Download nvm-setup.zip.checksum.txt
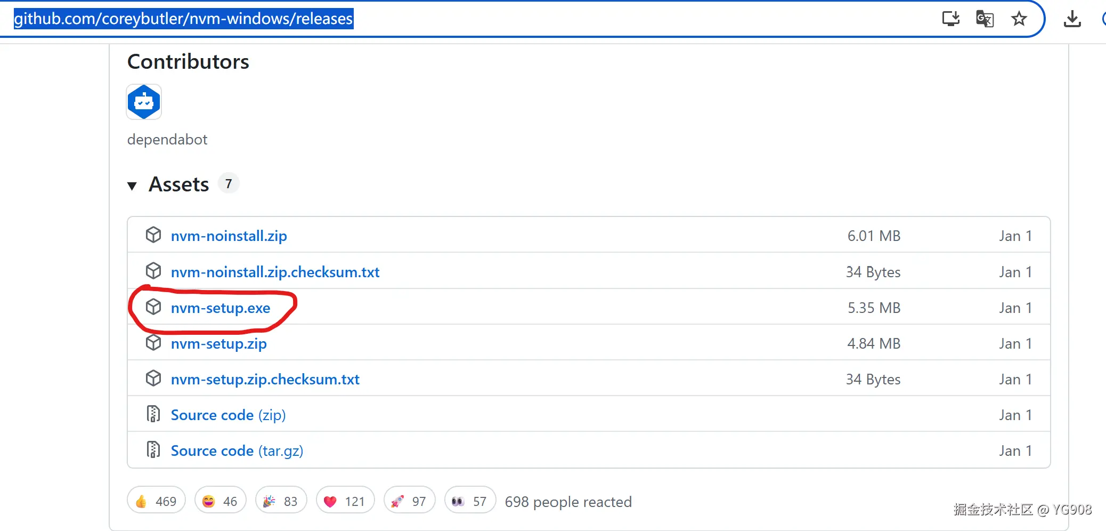 click(265, 379)
